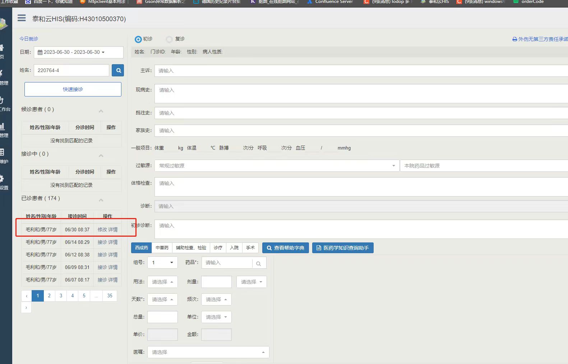The width and height of the screenshot is (568, 364).
Task: Click the 初步诊断 text area
Action: [361, 229]
